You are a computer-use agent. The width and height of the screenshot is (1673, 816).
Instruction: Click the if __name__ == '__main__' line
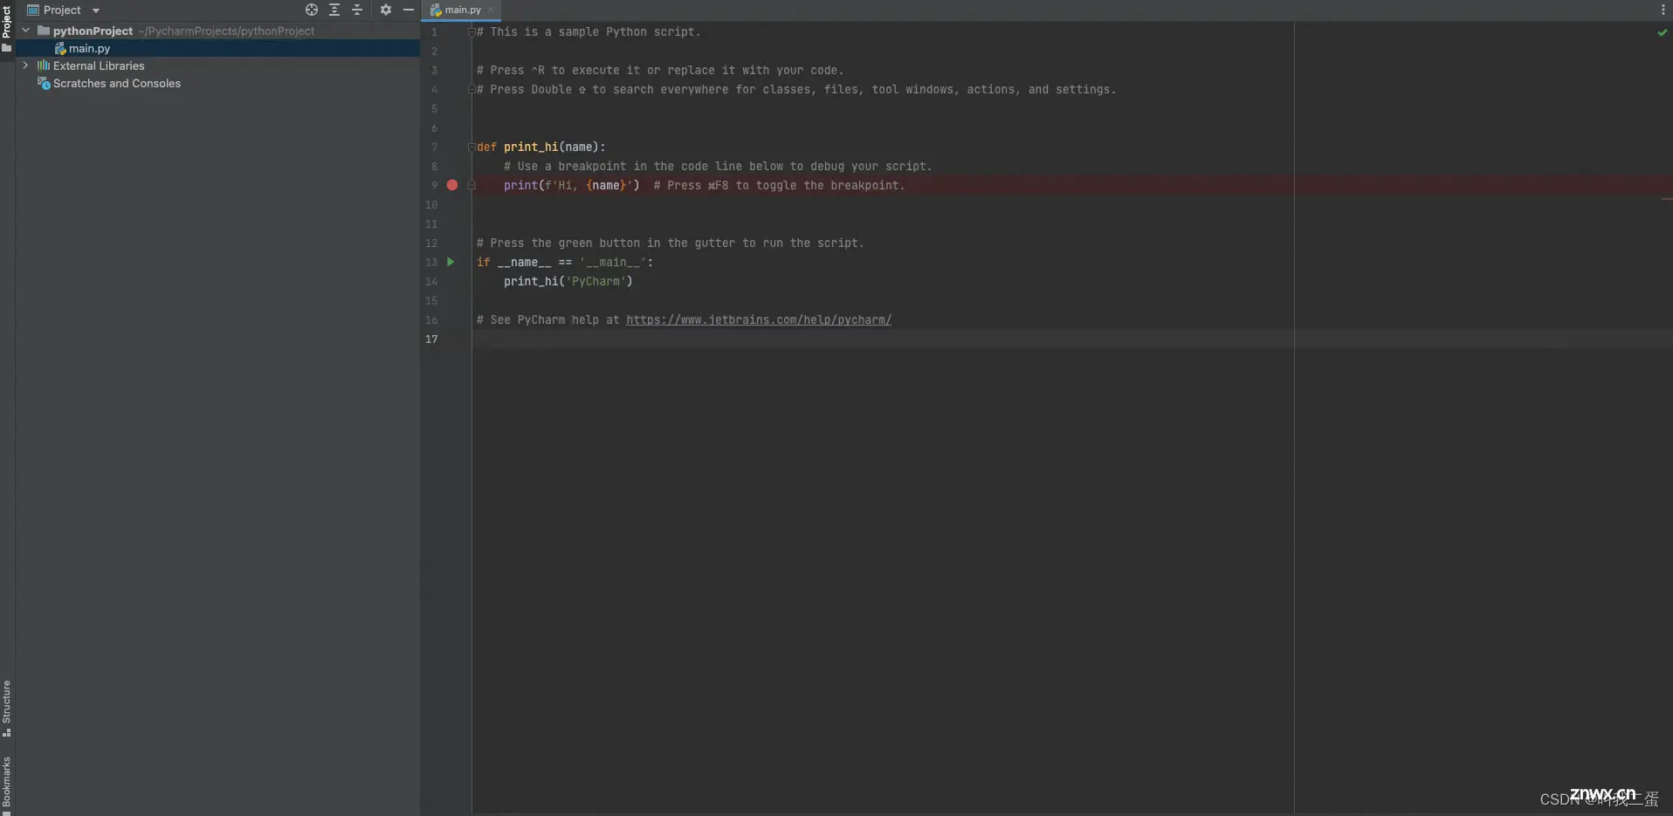coord(565,263)
